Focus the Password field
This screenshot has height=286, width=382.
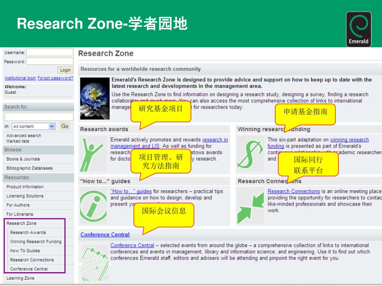50,61
